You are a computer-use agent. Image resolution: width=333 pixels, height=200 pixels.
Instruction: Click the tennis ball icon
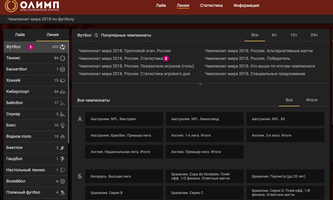click(x=62, y=58)
